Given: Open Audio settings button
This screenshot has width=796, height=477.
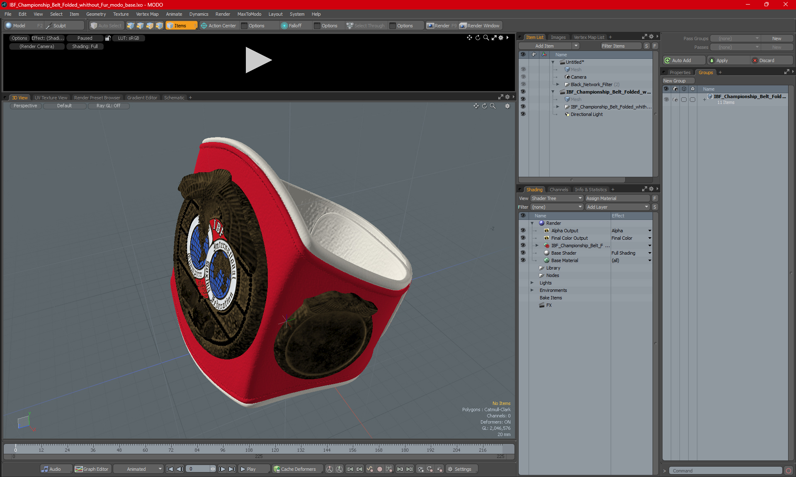Looking at the screenshot, I should [x=56, y=469].
